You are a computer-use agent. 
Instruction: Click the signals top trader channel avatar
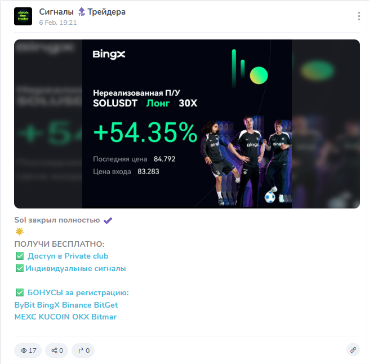23,16
